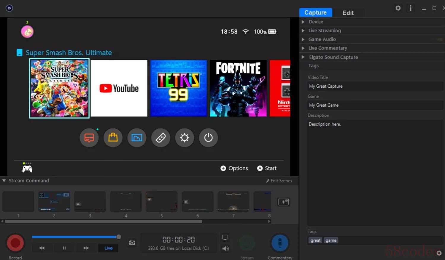Click the 'great' tag chip
The height and width of the screenshot is (260, 445).
point(315,240)
